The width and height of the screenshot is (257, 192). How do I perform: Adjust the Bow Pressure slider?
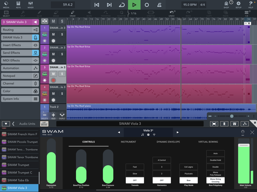click(108, 166)
